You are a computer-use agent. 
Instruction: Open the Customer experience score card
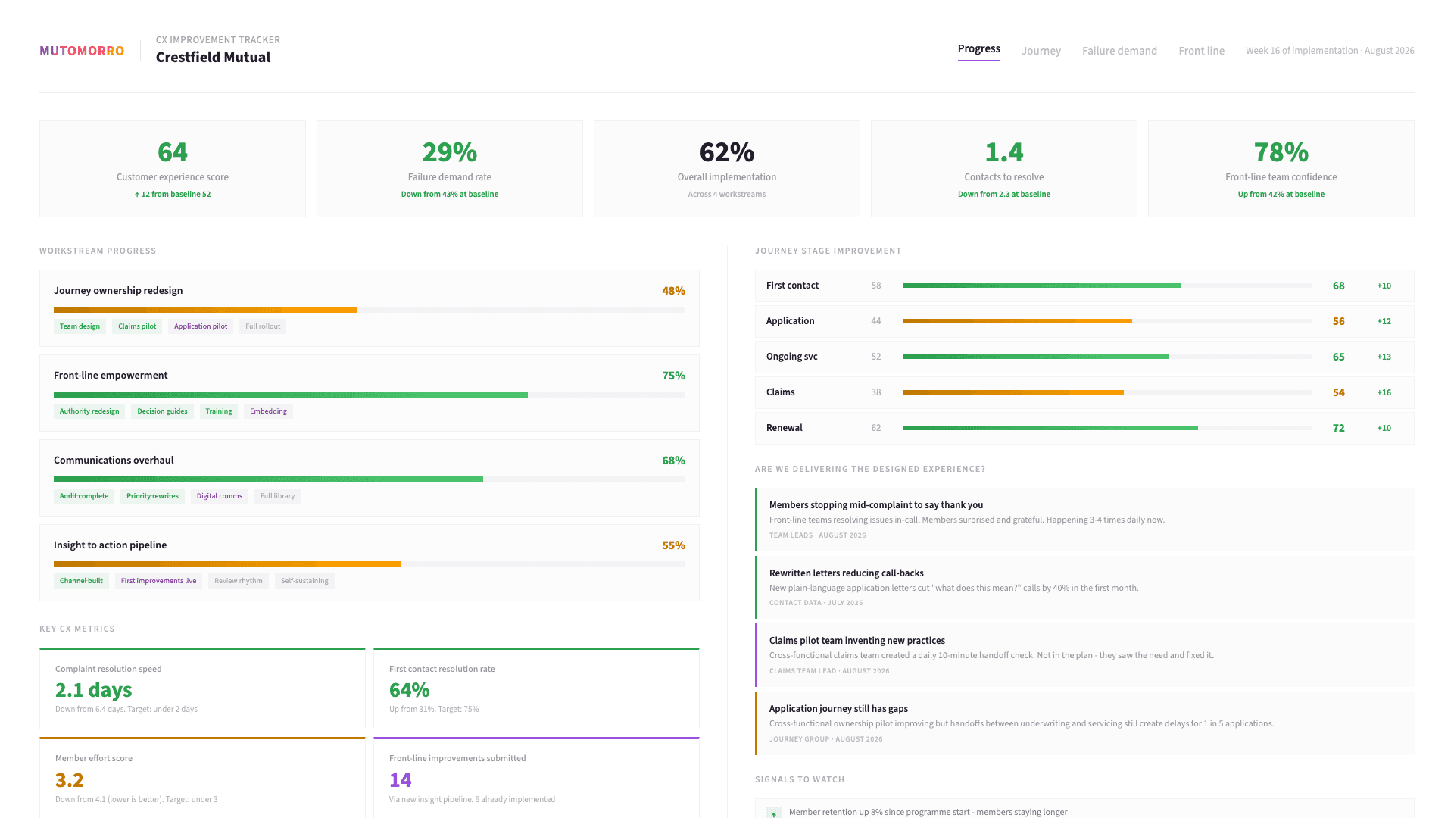tap(172, 168)
